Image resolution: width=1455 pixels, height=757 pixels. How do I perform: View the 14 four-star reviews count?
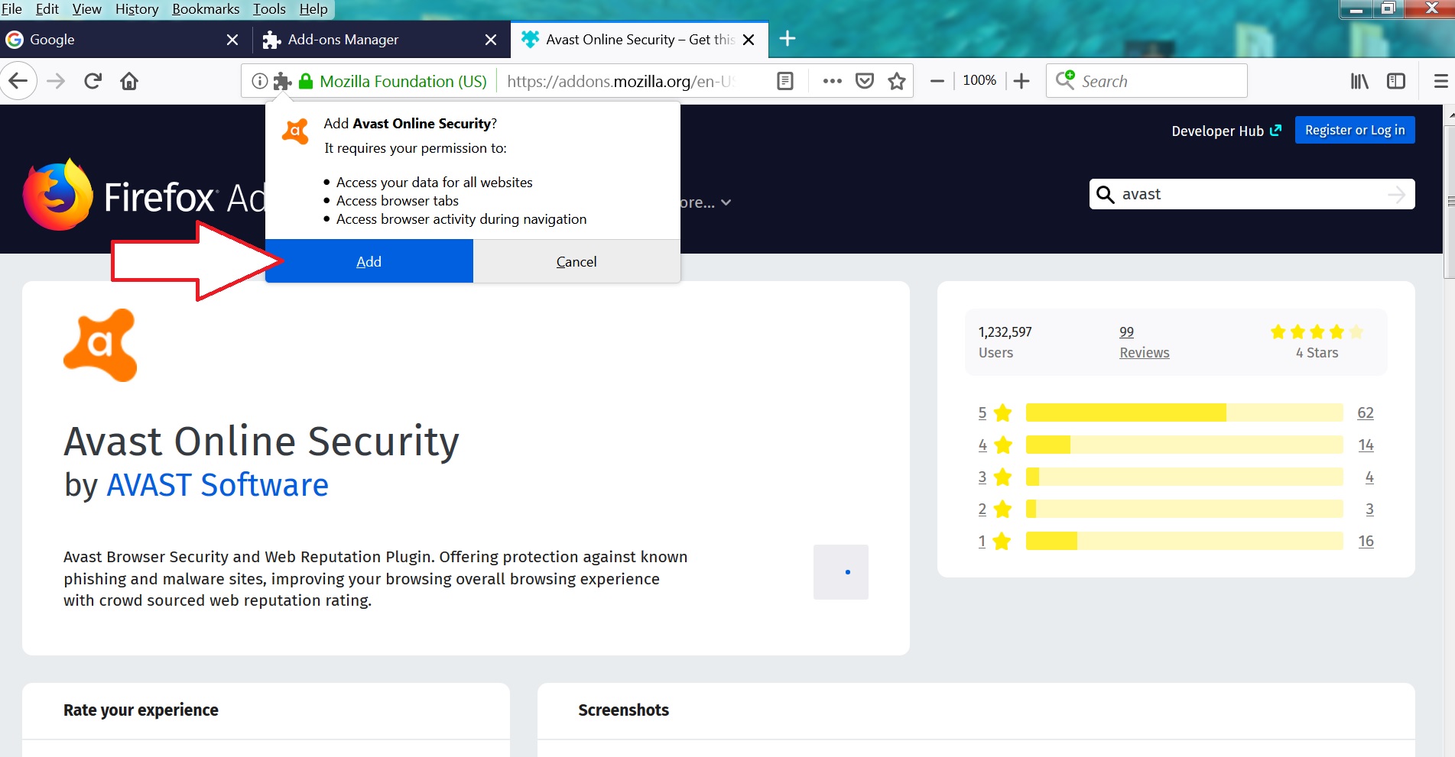[x=1366, y=445]
